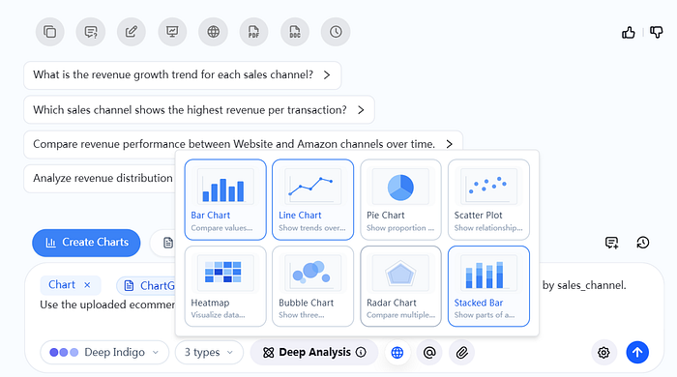Image resolution: width=677 pixels, height=377 pixels.
Task: Click the edit response icon
Action: [x=132, y=32]
